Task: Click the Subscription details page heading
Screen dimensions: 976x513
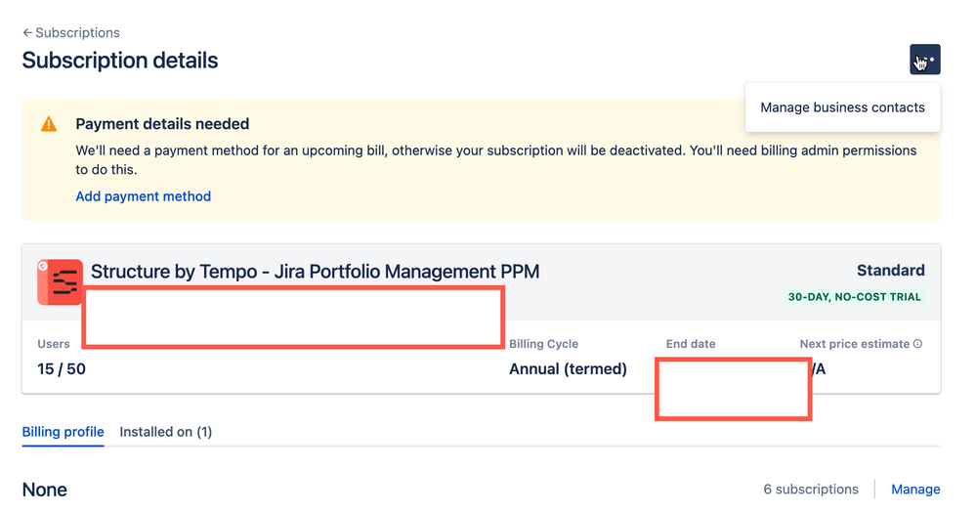Action: 120,61
